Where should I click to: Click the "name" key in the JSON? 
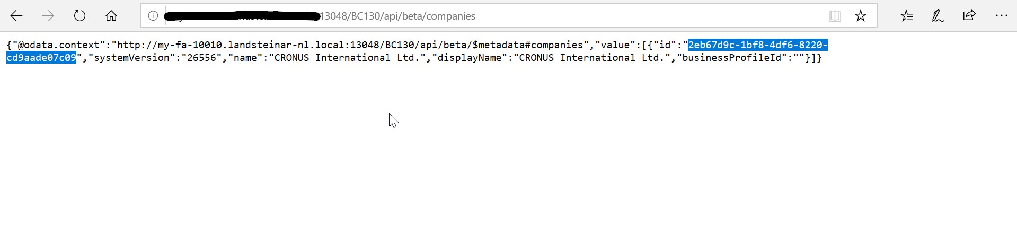(x=245, y=58)
